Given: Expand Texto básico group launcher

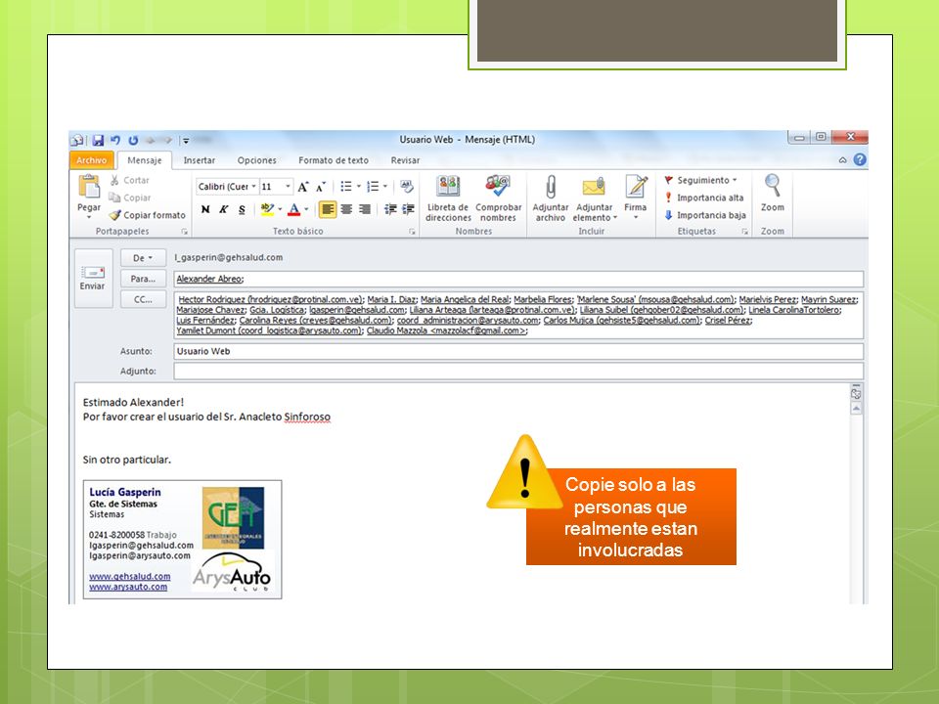Looking at the screenshot, I should coord(412,231).
